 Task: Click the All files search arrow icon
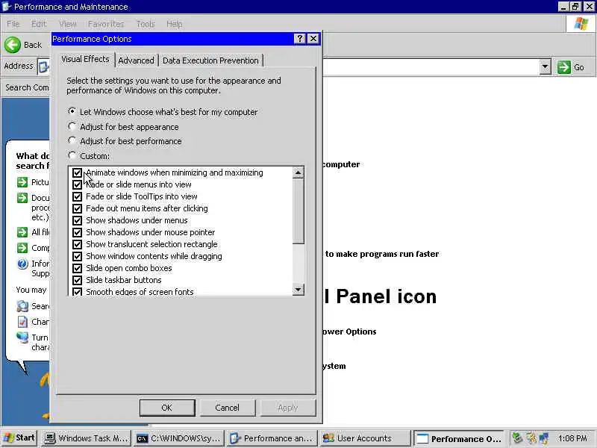[22, 232]
